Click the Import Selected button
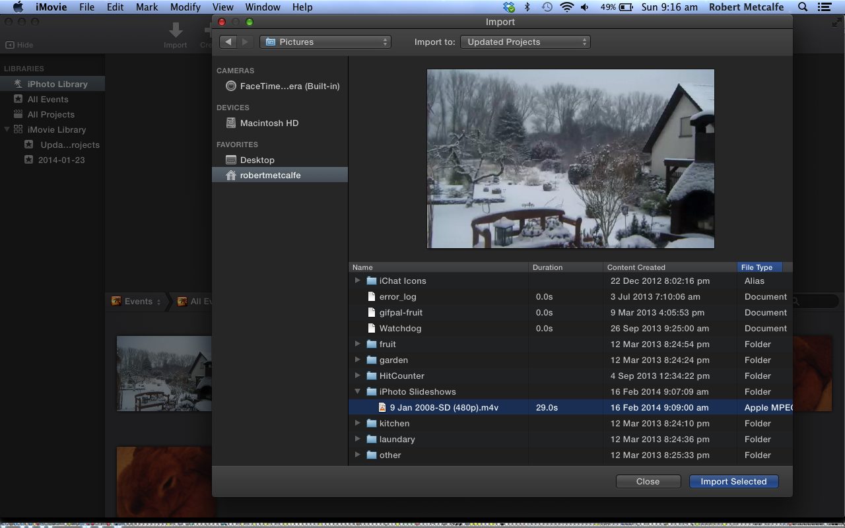The width and height of the screenshot is (845, 528). click(733, 481)
